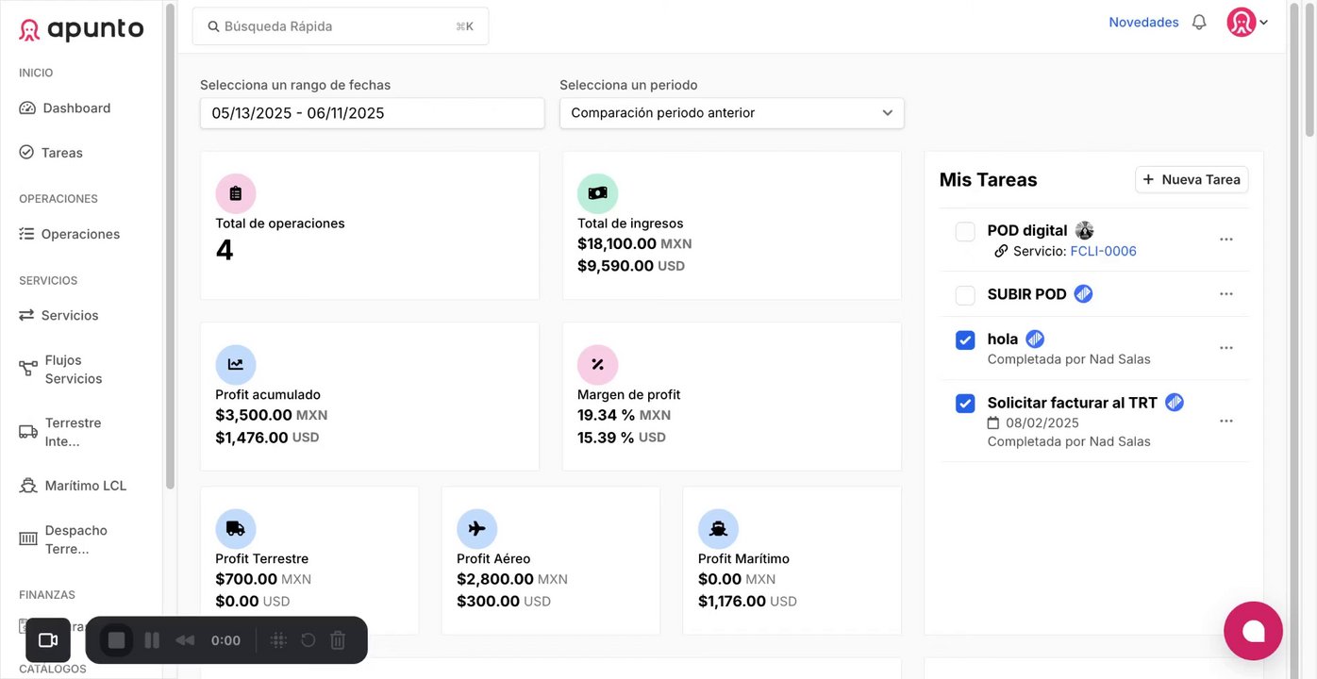Go to Operaciones in sidebar
The width and height of the screenshot is (1317, 679).
[80, 234]
